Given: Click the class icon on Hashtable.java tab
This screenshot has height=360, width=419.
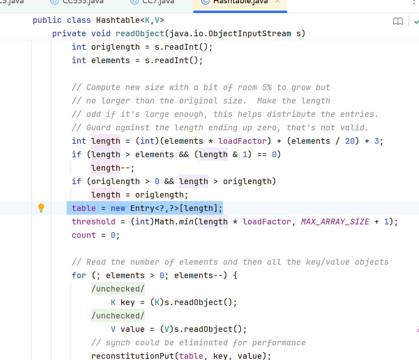Looking at the screenshot, I should click(205, 2).
